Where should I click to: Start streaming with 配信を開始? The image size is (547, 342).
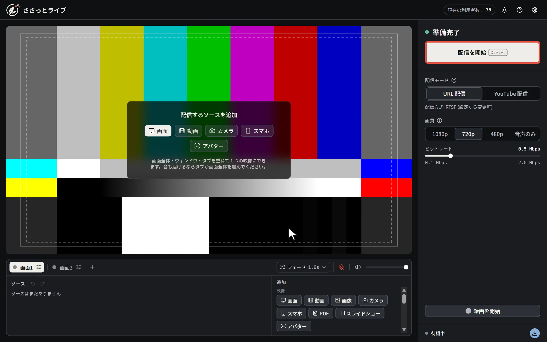tap(482, 52)
